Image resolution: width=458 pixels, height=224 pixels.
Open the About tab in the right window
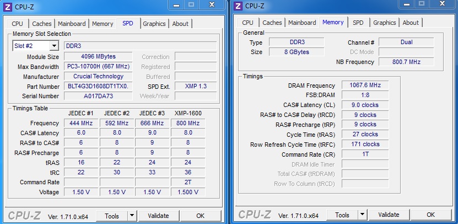pos(411,23)
